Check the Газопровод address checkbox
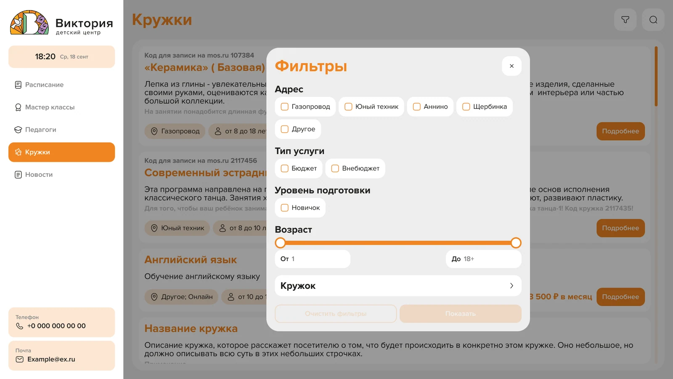The height and width of the screenshot is (379, 673). coord(285,107)
